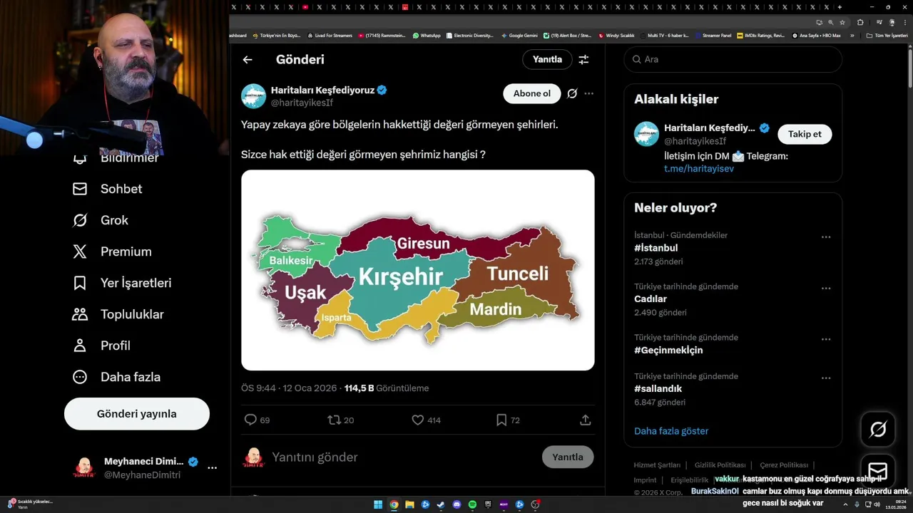Screen dimensions: 913x513
Task: Open Discord from the taskbar
Action: pos(456,504)
